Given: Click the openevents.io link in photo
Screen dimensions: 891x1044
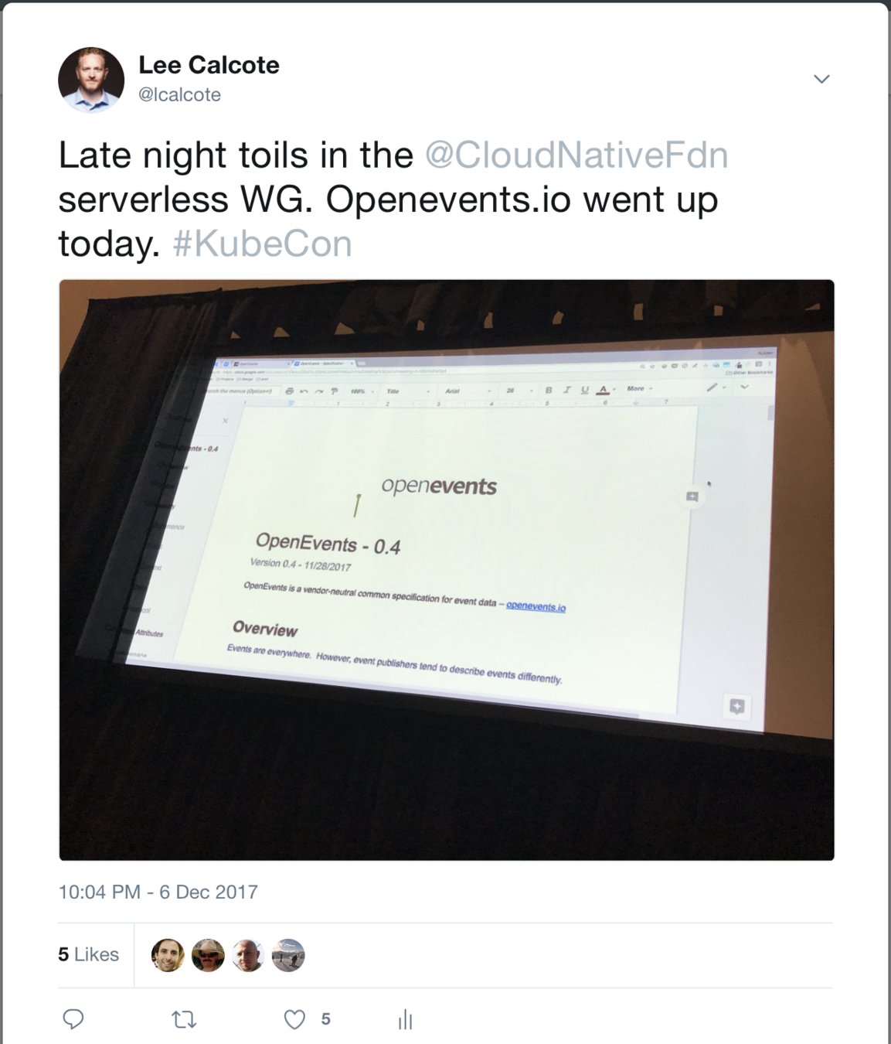Looking at the screenshot, I should click(x=536, y=607).
